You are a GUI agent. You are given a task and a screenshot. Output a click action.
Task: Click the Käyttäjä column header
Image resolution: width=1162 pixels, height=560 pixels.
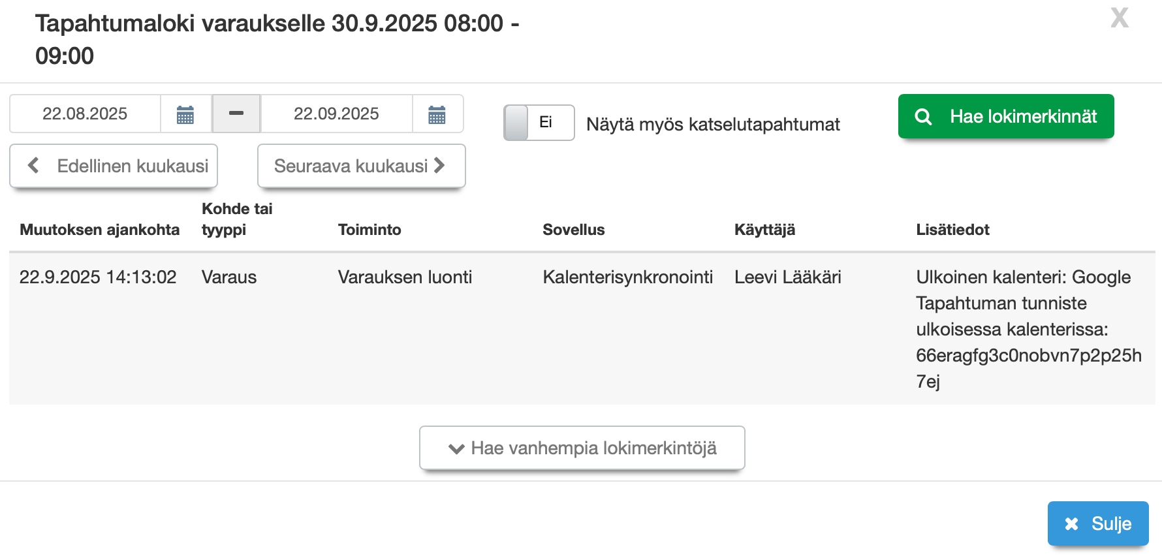pos(764,230)
